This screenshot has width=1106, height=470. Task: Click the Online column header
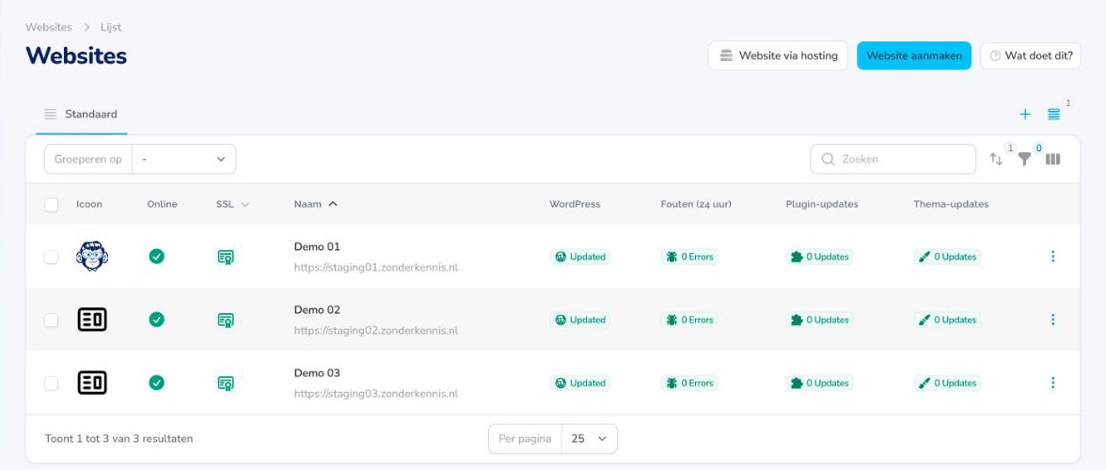(x=162, y=204)
